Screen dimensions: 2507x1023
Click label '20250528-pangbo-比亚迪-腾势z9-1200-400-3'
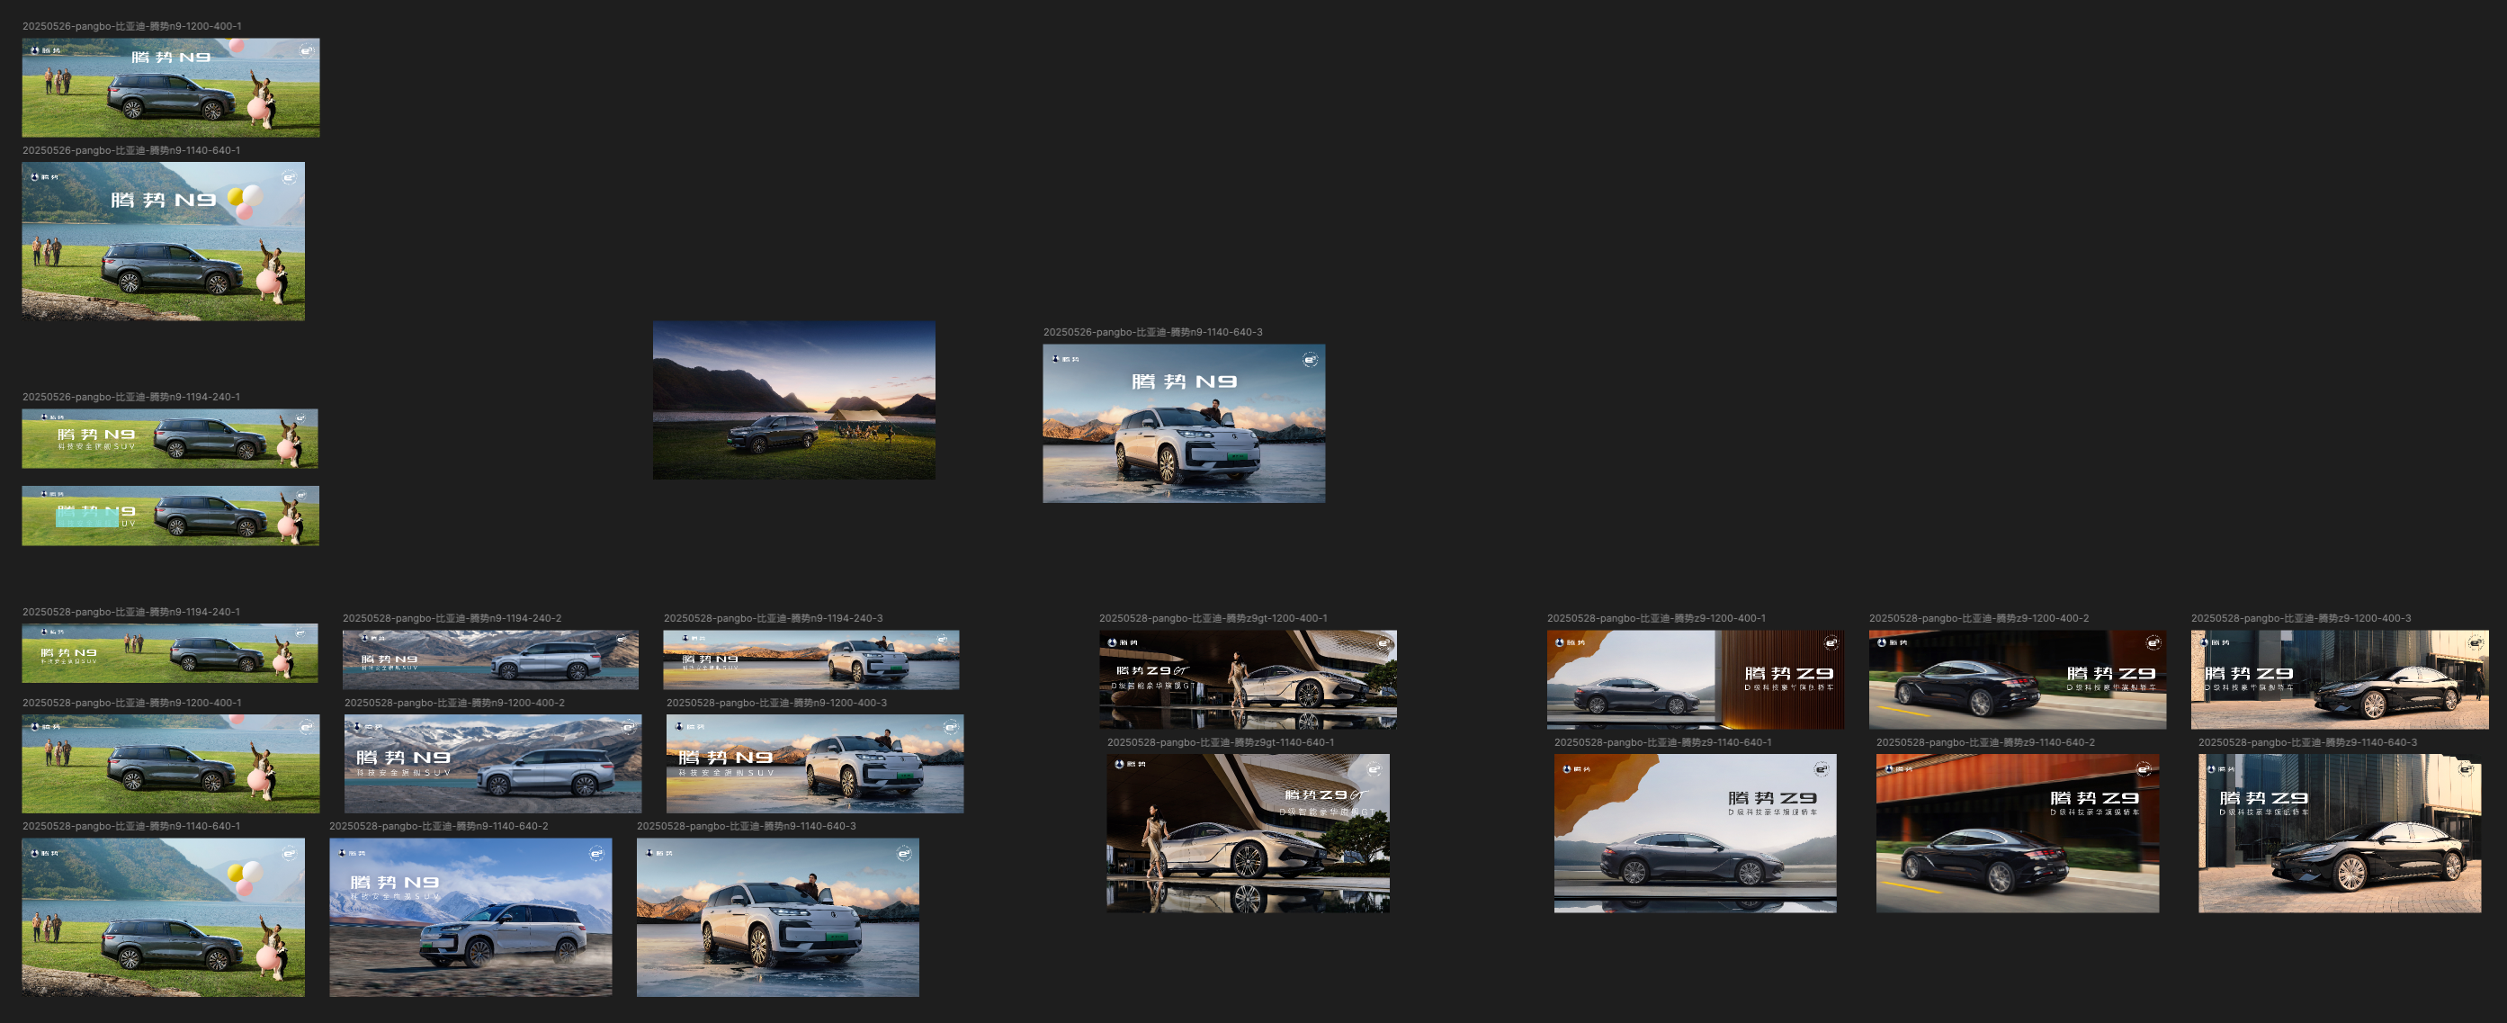coord(2302,618)
